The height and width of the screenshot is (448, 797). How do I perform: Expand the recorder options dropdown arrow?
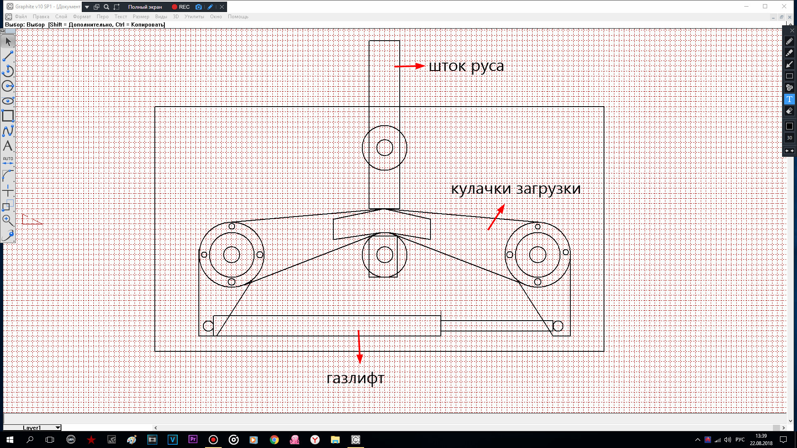(x=87, y=7)
